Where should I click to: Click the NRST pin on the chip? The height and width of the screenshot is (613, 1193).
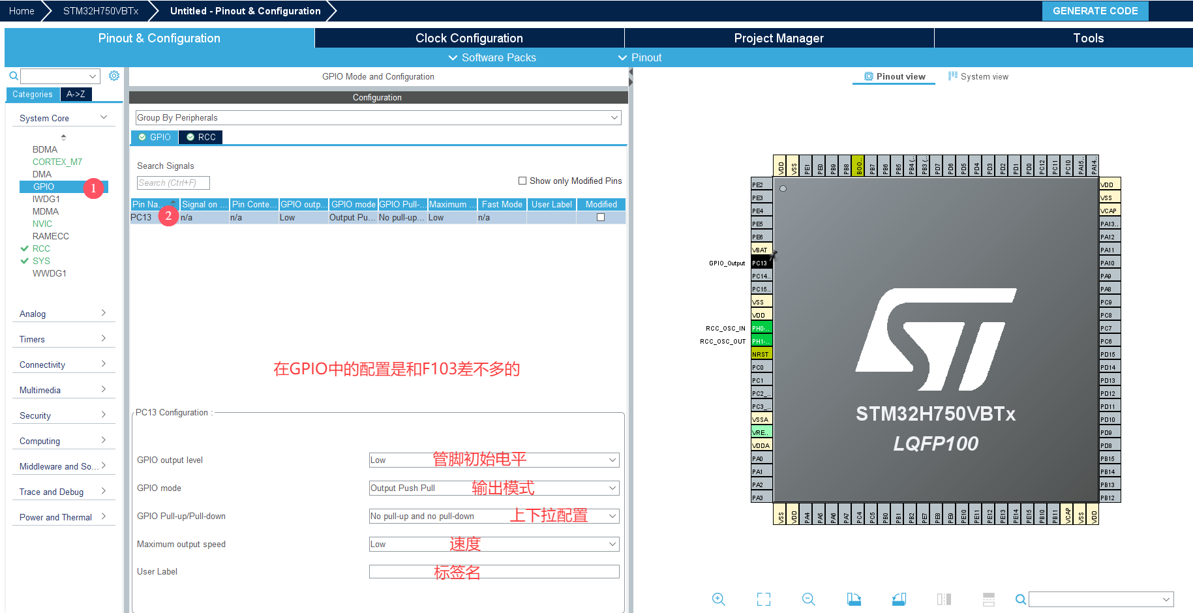pyautogui.click(x=761, y=354)
